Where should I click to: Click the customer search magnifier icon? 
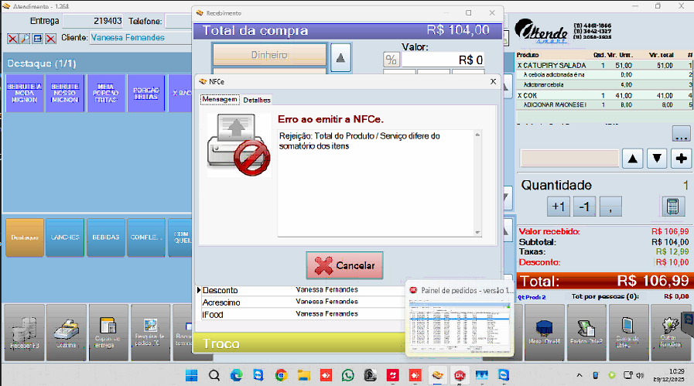click(x=25, y=39)
